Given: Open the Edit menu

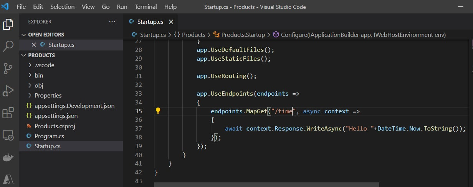Looking at the screenshot, I should (38, 7).
